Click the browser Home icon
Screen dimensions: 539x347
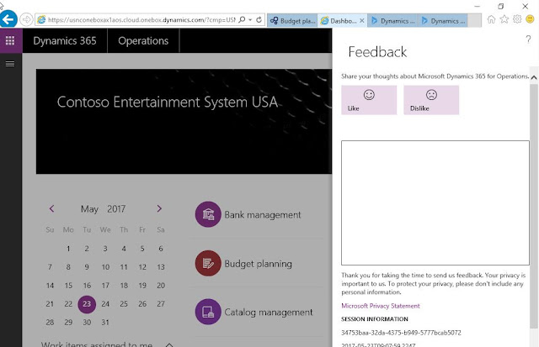click(491, 19)
